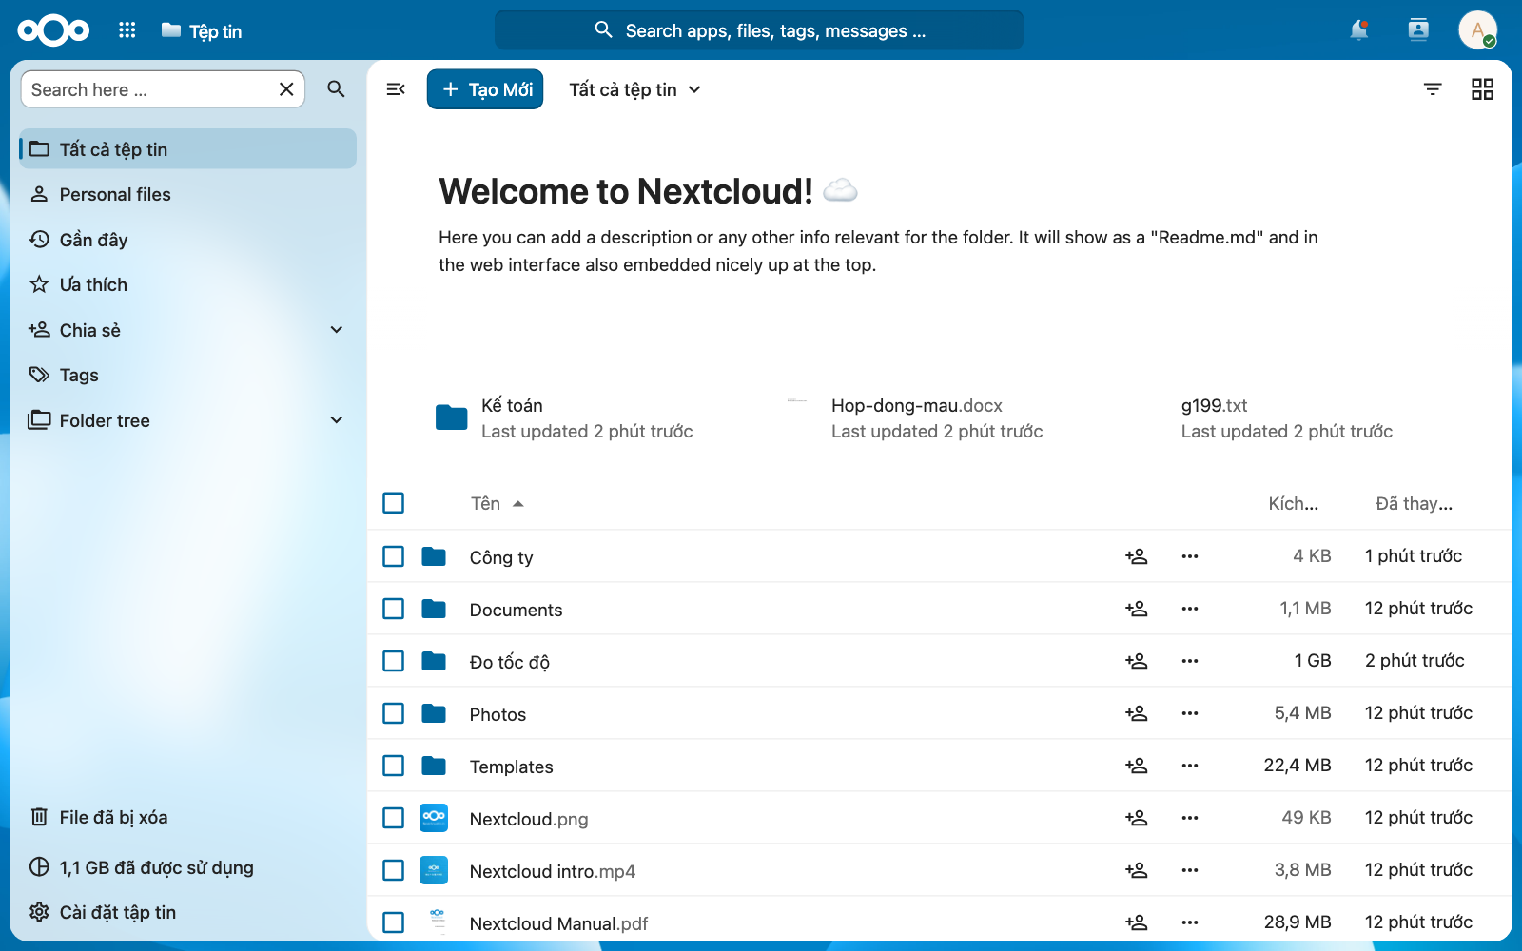Open actions menu for Photos folder

click(1190, 713)
